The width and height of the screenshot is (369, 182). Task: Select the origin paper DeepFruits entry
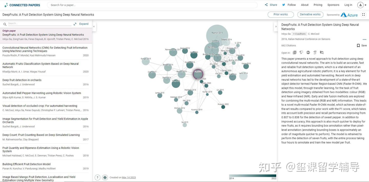pos(46,35)
